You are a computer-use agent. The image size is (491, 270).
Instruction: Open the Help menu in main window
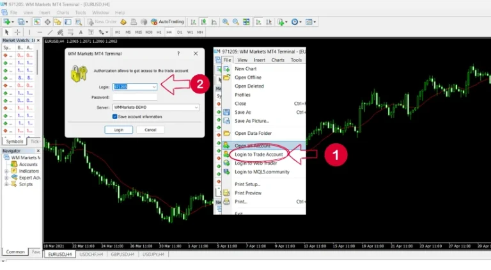120,13
